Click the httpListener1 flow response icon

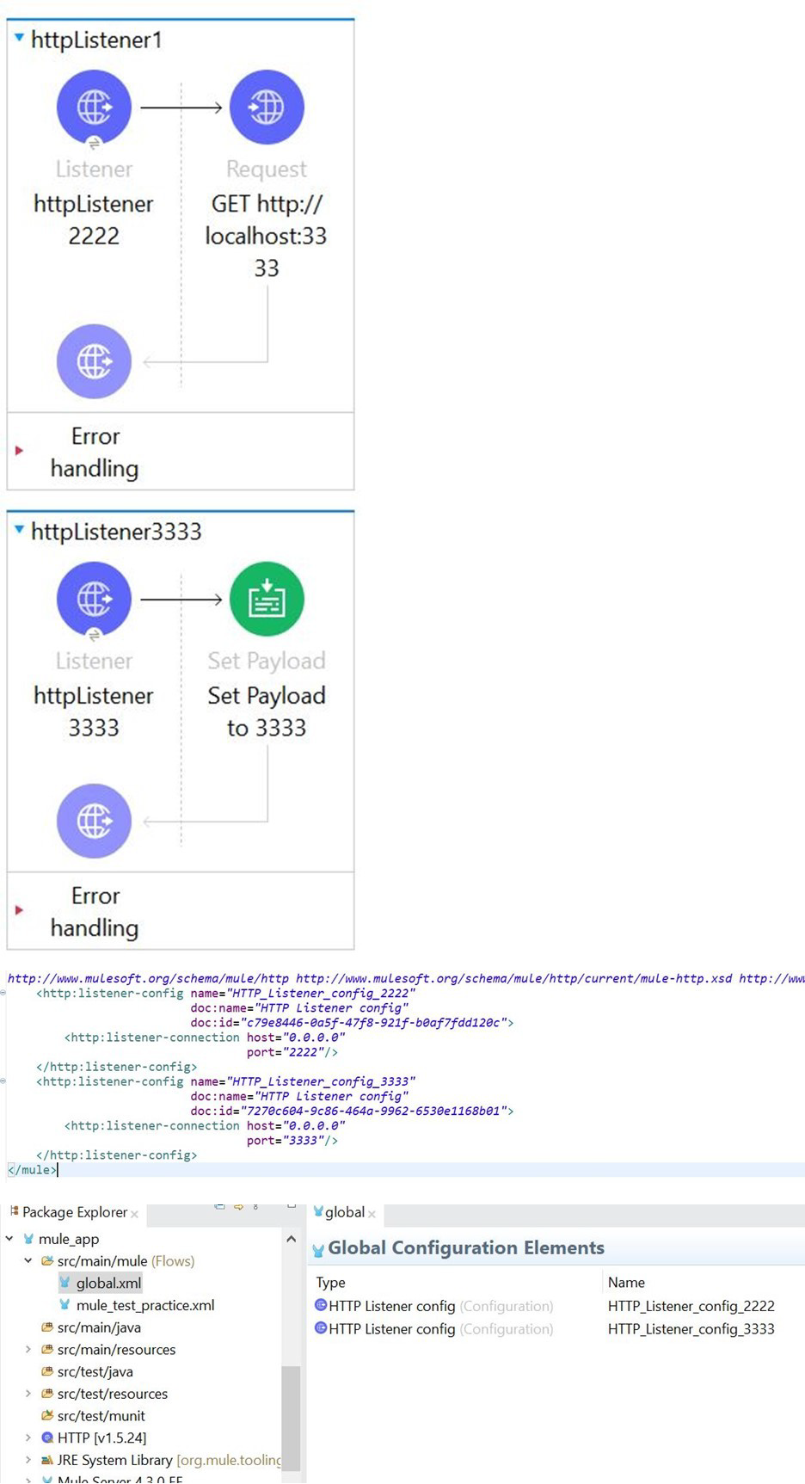[94, 361]
